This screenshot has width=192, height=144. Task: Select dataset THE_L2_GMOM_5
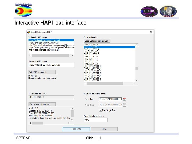pyautogui.click(x=110, y=78)
